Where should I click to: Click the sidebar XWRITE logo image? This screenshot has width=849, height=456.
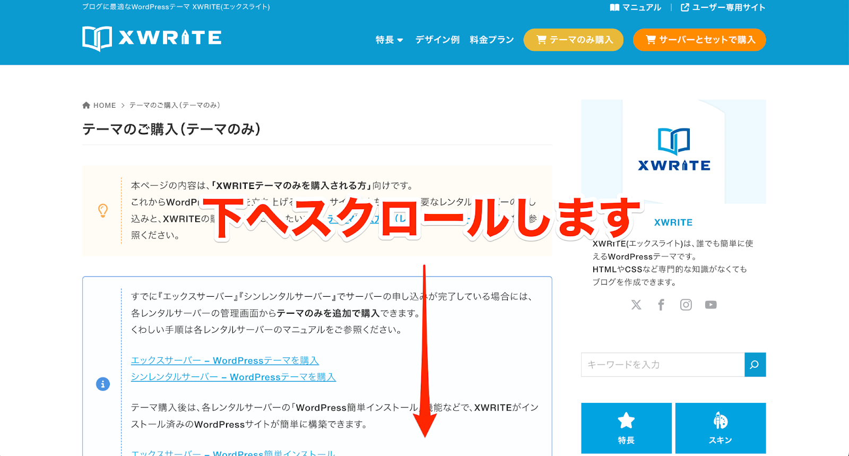(673, 151)
